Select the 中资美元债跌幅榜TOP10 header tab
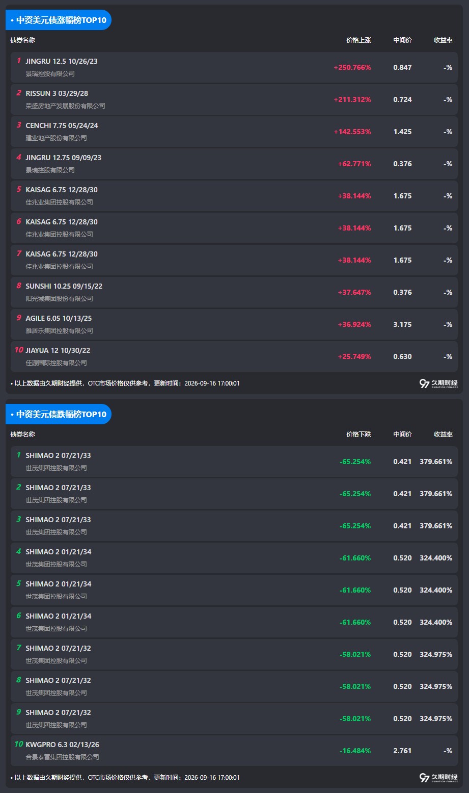This screenshot has height=793, width=469. 59,414
